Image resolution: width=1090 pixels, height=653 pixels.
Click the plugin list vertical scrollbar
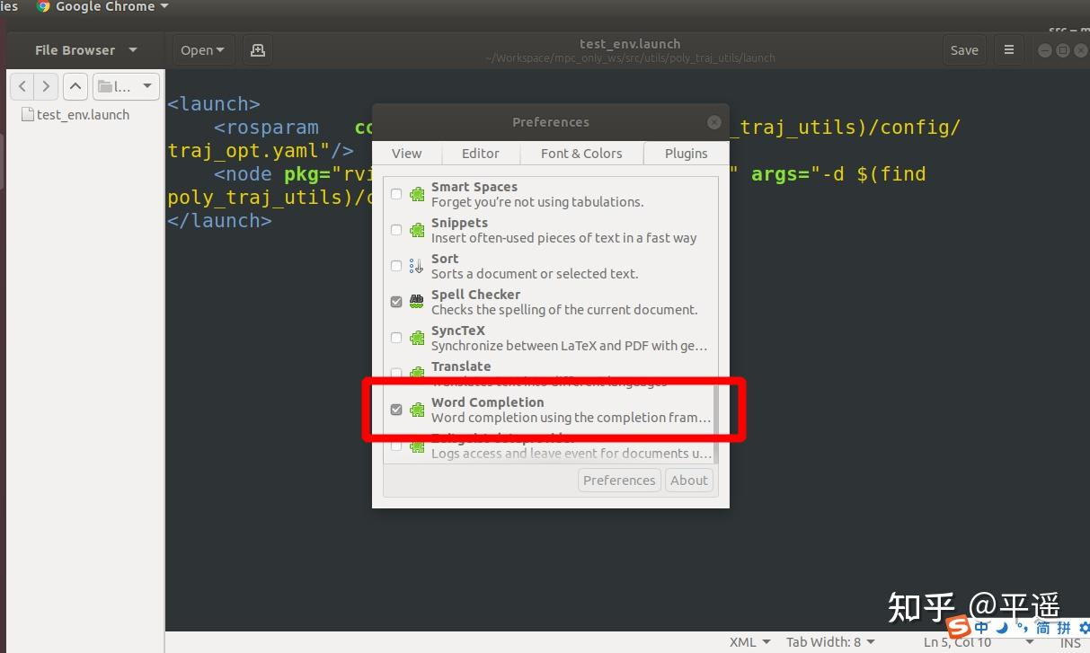tap(715, 422)
